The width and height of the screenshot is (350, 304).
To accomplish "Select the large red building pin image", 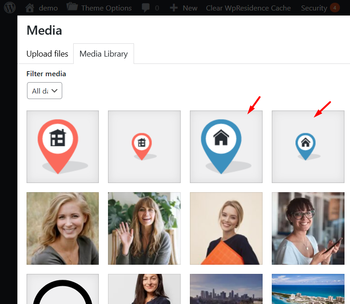I will [x=63, y=147].
